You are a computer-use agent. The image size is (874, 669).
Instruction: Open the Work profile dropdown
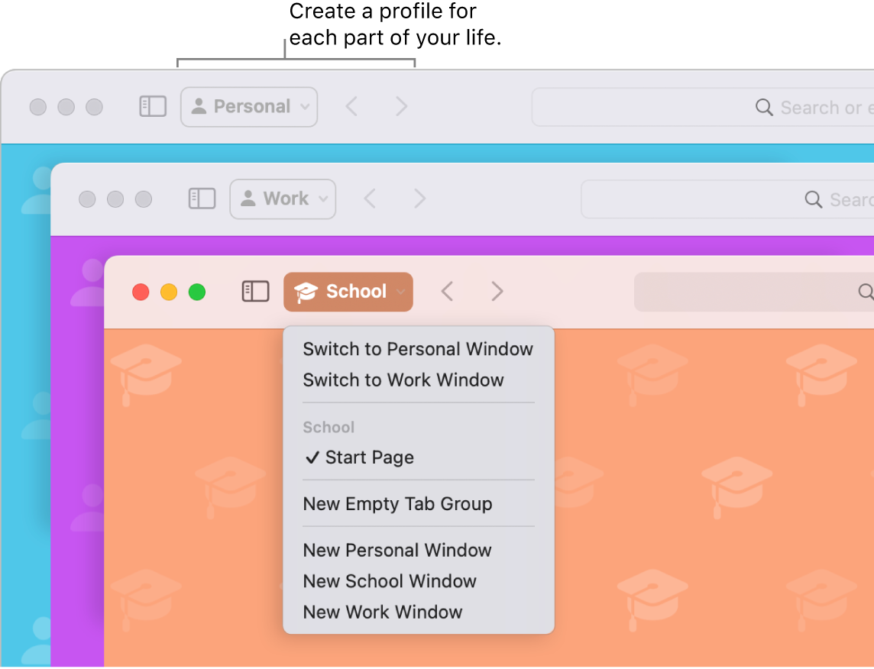(x=283, y=199)
